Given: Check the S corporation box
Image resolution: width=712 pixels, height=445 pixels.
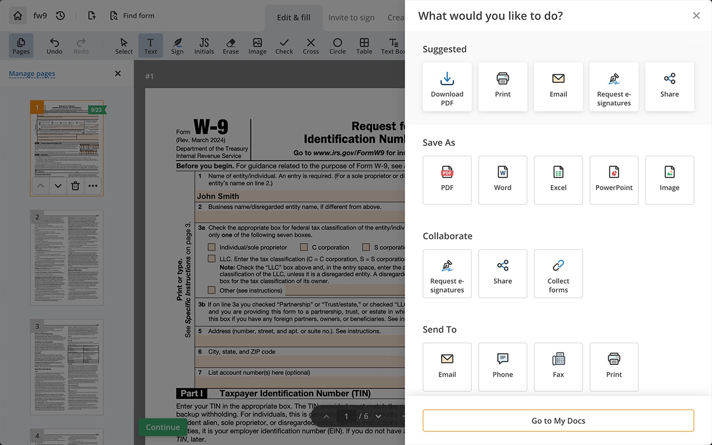Looking at the screenshot, I should tap(366, 247).
